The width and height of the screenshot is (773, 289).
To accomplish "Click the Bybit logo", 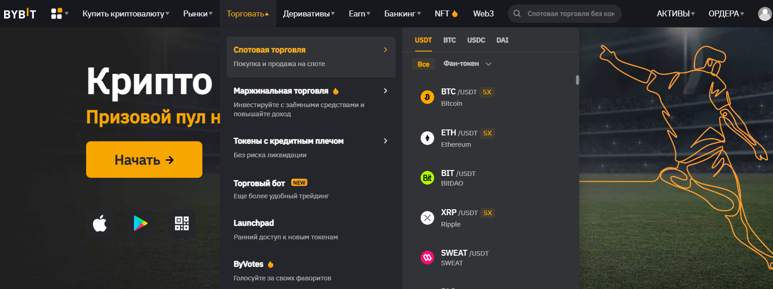I will [x=20, y=14].
